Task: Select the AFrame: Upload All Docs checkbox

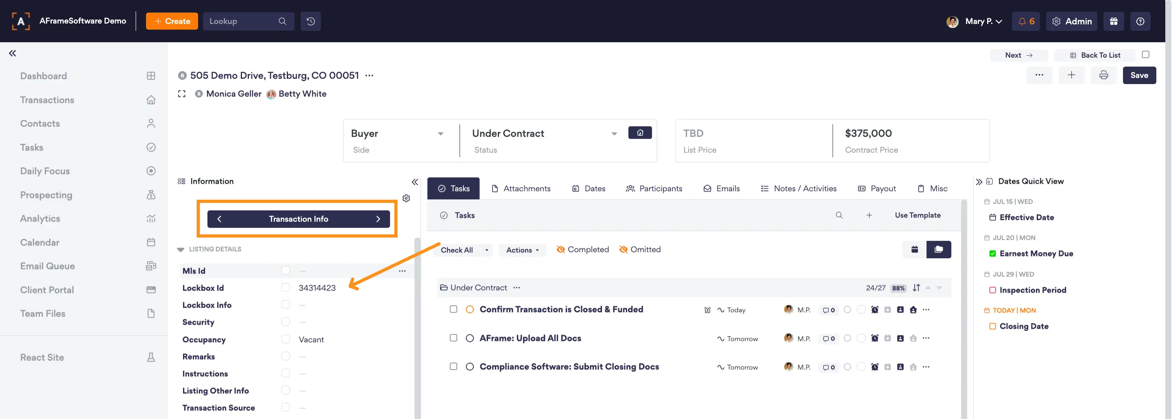Action: 453,338
